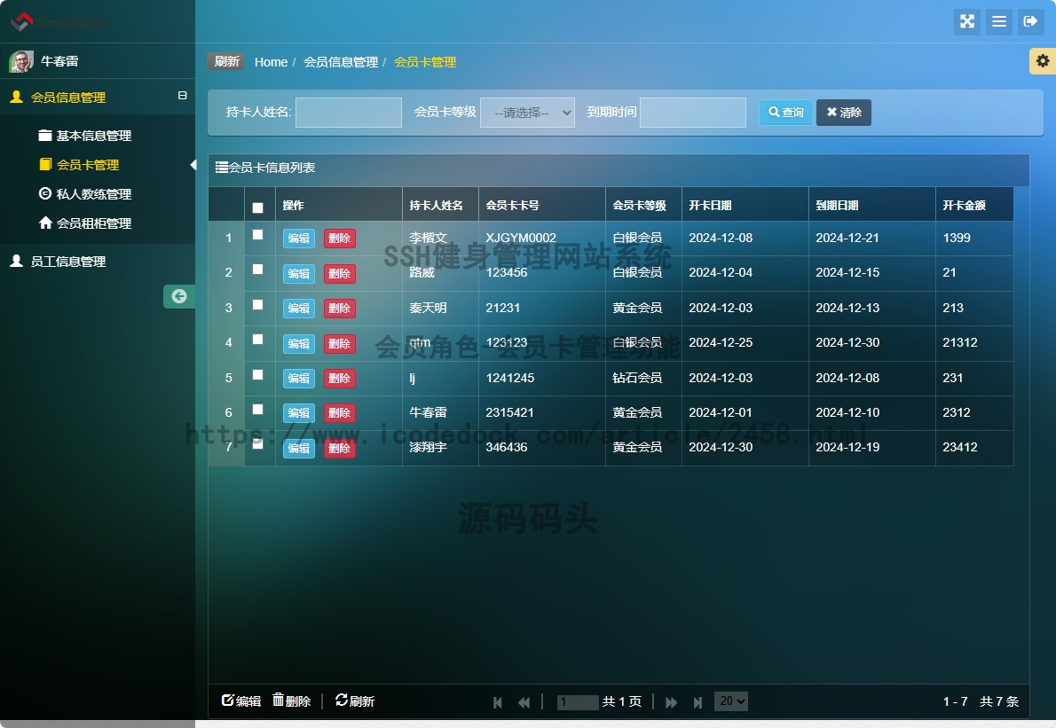
Task: Click 编辑 for row 漆翔宇
Action: (299, 448)
